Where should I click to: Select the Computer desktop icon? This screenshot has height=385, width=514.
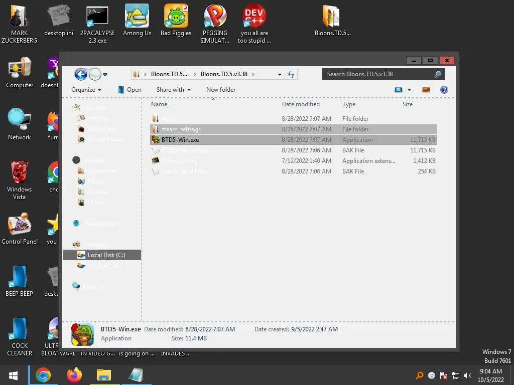(20, 73)
